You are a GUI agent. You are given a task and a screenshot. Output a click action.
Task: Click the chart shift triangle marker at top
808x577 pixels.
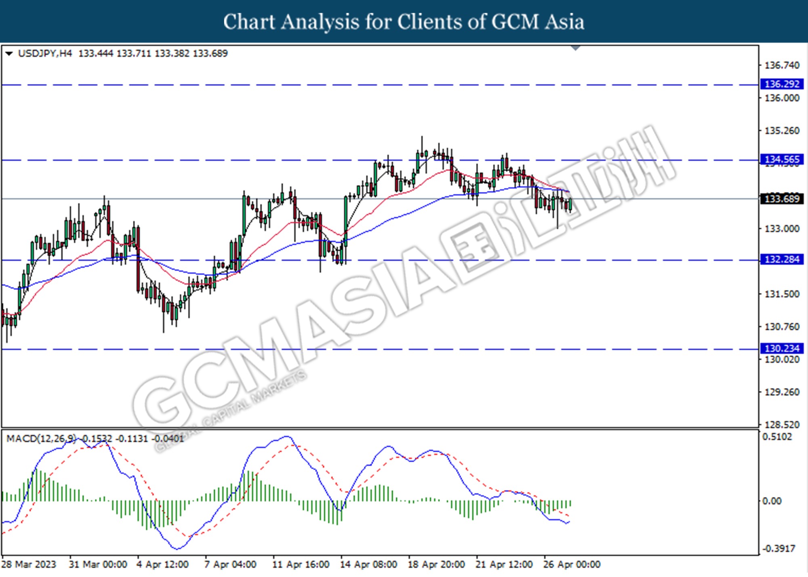(576, 48)
